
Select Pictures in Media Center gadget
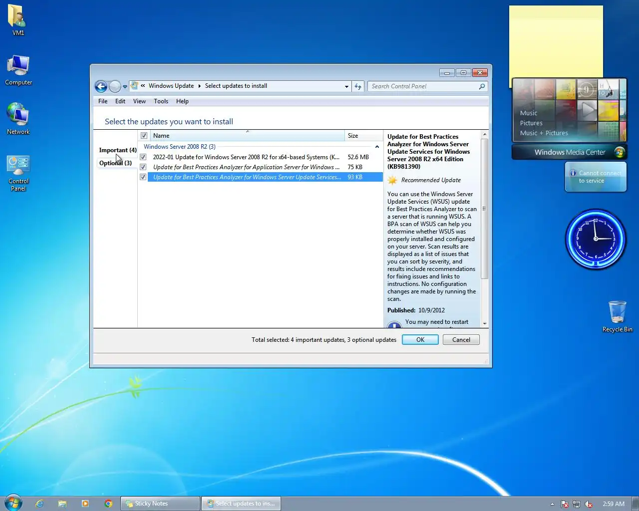tap(531, 123)
